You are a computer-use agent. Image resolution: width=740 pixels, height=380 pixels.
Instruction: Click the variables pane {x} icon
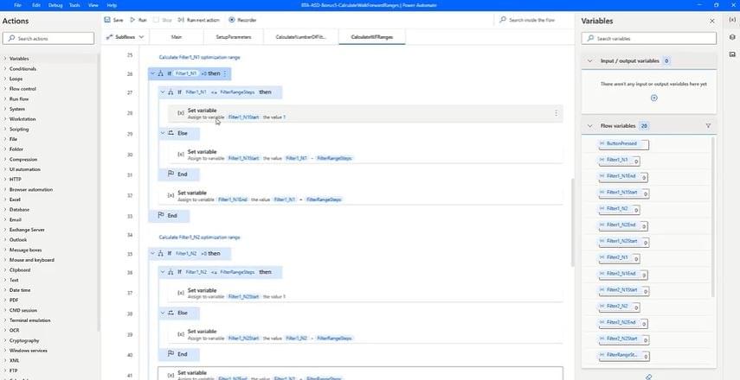click(732, 20)
